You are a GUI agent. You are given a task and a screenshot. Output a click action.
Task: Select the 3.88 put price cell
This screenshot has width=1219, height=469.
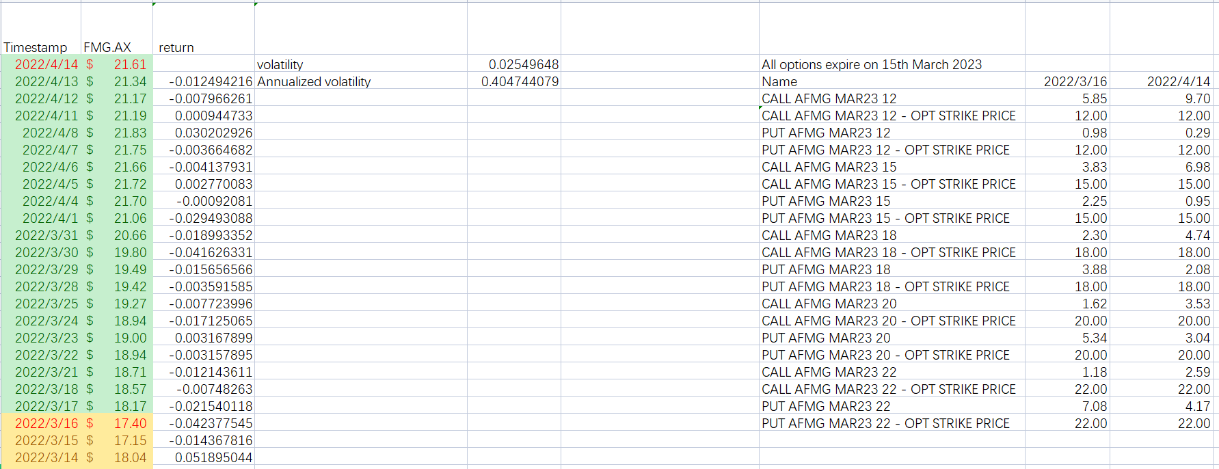point(1067,269)
